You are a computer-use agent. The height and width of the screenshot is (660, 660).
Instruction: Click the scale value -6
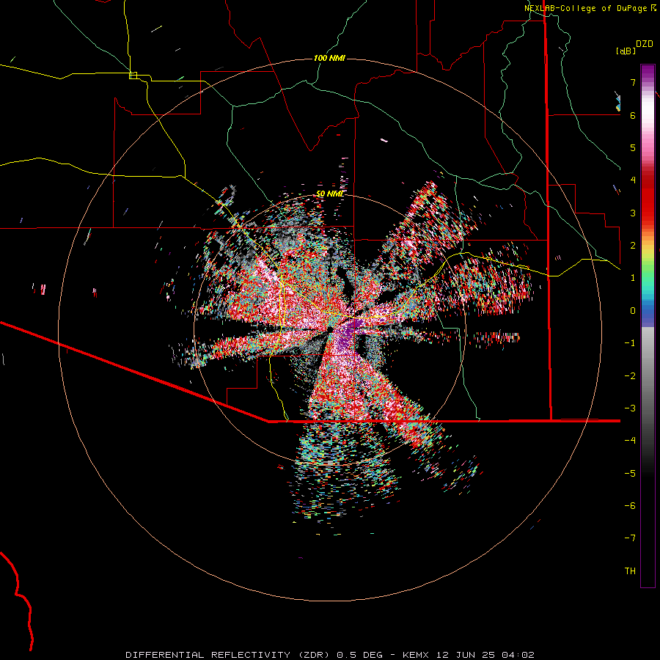coord(630,506)
